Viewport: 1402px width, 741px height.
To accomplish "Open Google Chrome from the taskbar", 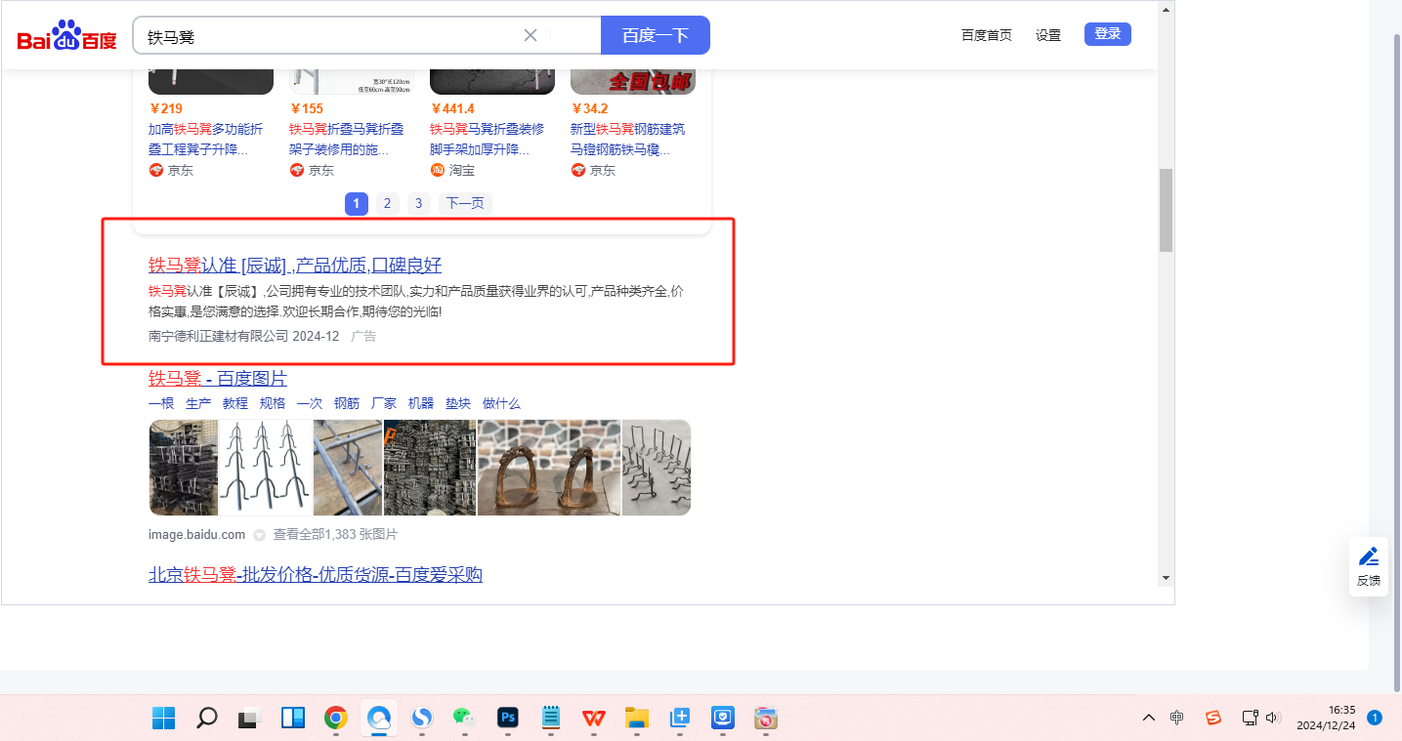I will pyautogui.click(x=335, y=718).
